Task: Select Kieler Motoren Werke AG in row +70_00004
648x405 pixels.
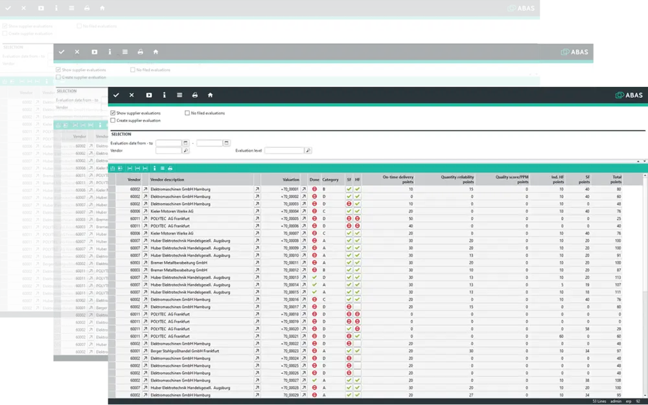Action: pos(172,211)
